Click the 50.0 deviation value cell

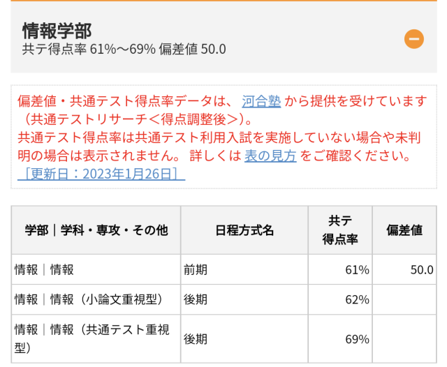(x=421, y=269)
